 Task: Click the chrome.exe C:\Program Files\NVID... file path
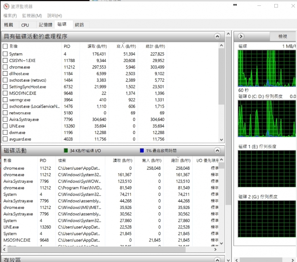80,188
